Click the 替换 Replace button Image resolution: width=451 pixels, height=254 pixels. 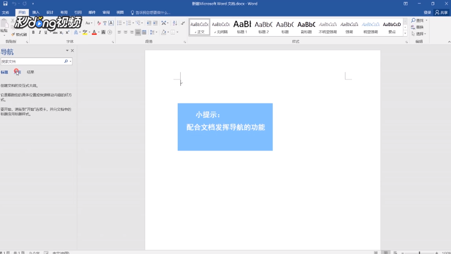coord(417,27)
